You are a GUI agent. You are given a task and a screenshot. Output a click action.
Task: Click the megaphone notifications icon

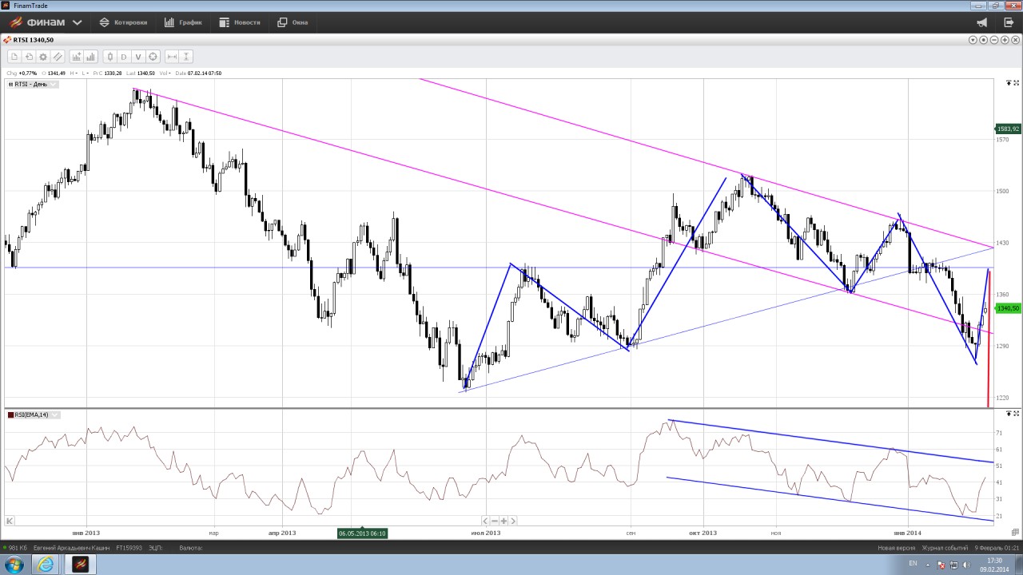tap(982, 22)
